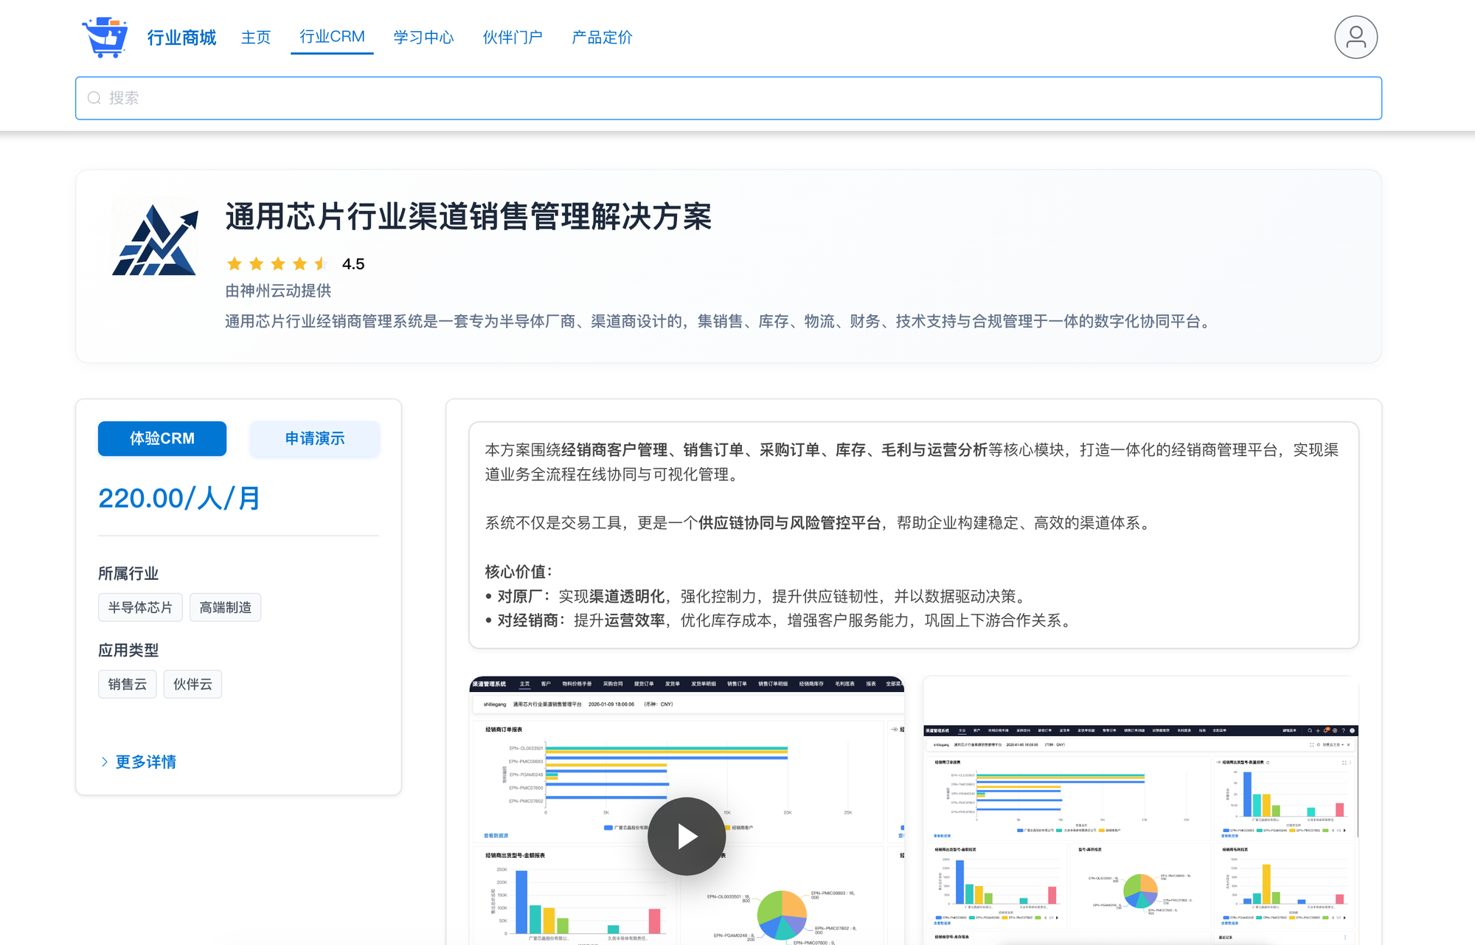The width and height of the screenshot is (1475, 945).
Task: Click the shopping cart logo icon
Action: [x=105, y=37]
